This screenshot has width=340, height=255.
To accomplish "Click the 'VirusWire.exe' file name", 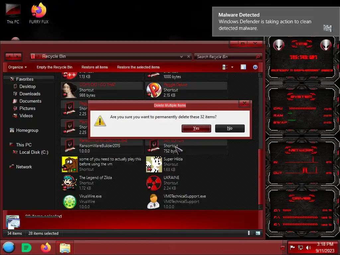I will click(90, 196).
